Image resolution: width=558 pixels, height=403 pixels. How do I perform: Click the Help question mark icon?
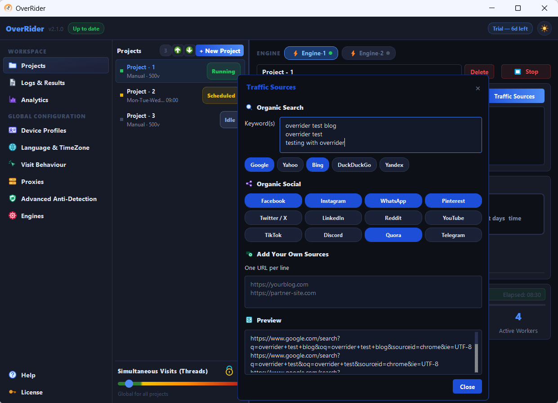point(13,375)
